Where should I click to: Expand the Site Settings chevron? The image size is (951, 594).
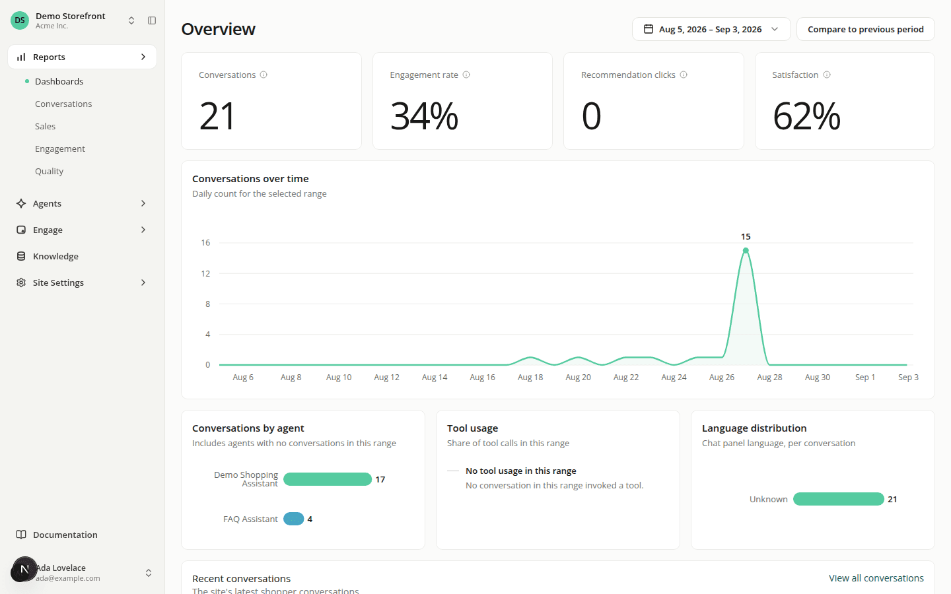coord(143,282)
